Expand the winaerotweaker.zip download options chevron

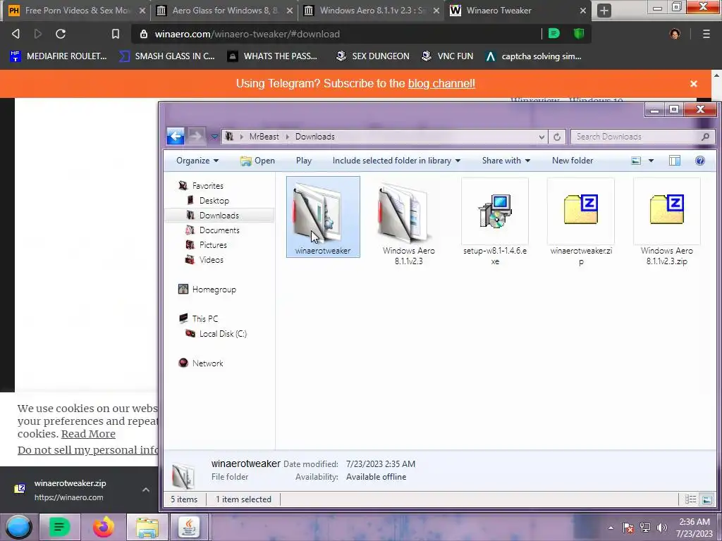[x=145, y=490]
